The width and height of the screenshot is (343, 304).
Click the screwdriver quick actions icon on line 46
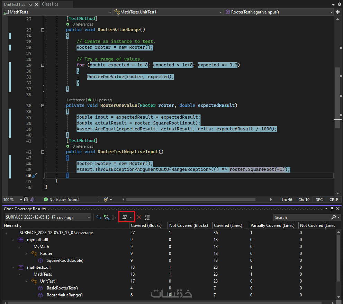(x=35, y=176)
